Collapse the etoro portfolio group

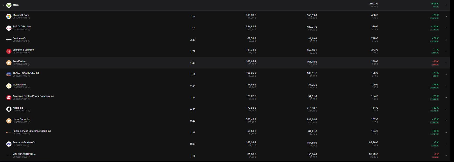(x=3, y=5)
